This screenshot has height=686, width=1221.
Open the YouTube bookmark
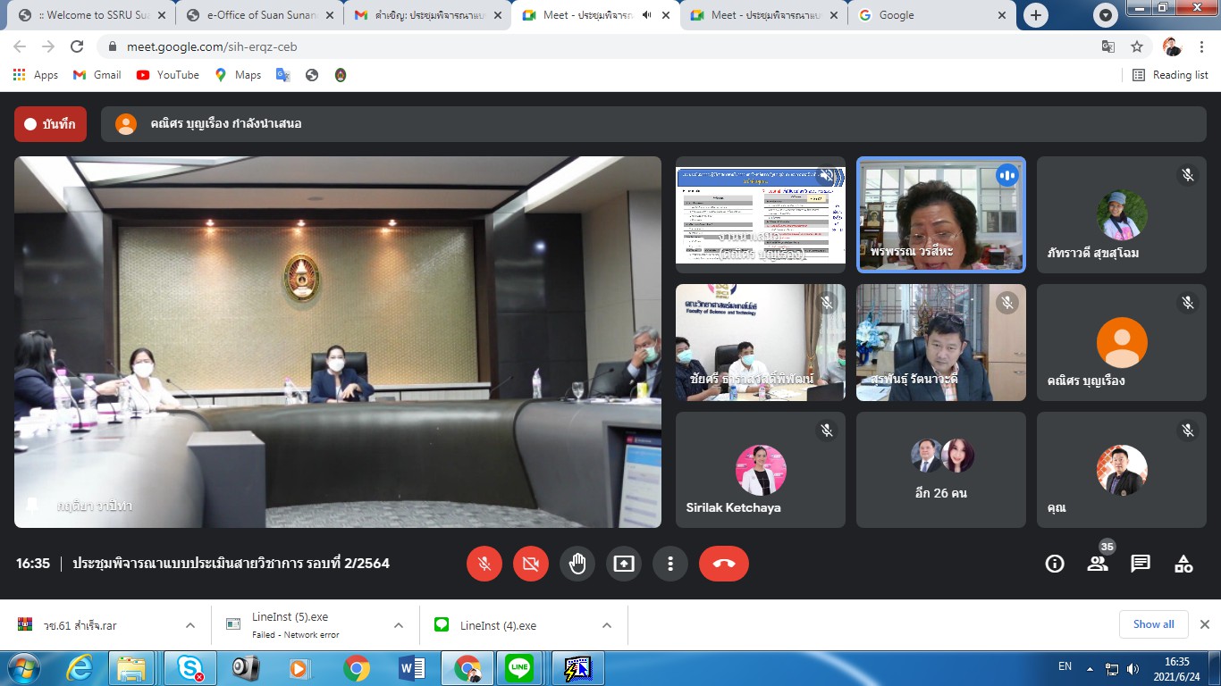click(x=168, y=75)
